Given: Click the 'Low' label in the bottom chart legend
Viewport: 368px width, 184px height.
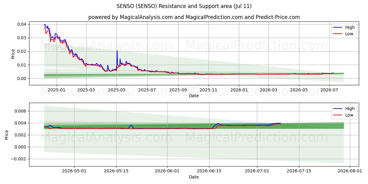Looking at the screenshot, I should pos(349,115).
